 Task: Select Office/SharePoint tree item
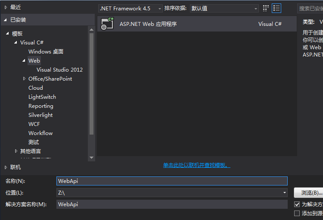[50, 79]
